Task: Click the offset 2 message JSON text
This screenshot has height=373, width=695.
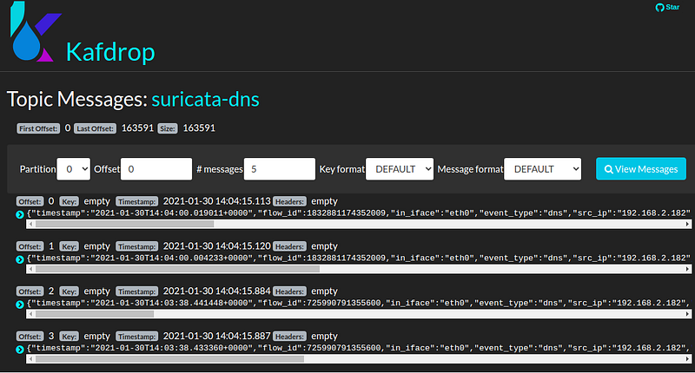Action: coord(359,303)
